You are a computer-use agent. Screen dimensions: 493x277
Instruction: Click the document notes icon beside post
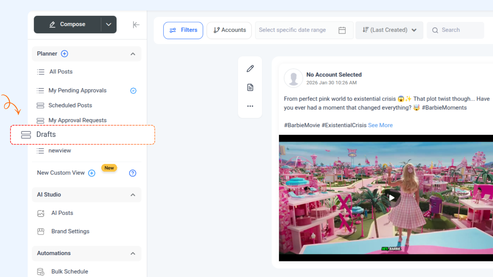click(x=250, y=87)
